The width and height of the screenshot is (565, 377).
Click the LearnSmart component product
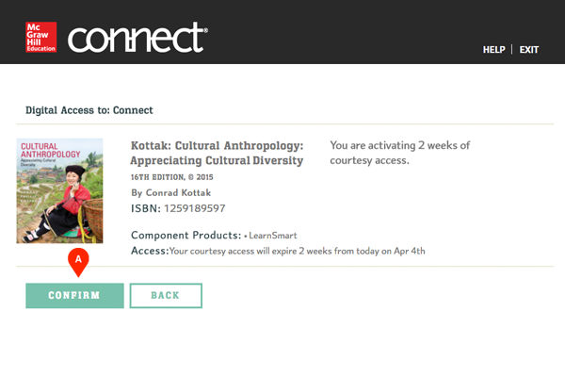(x=272, y=236)
